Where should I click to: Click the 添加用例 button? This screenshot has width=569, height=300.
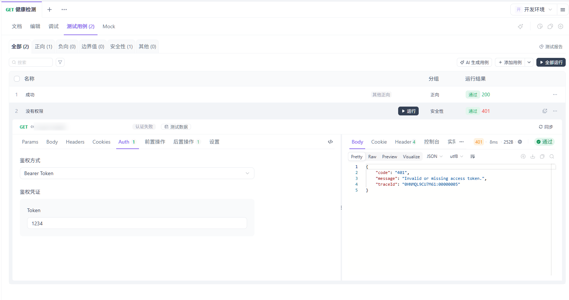pos(510,62)
